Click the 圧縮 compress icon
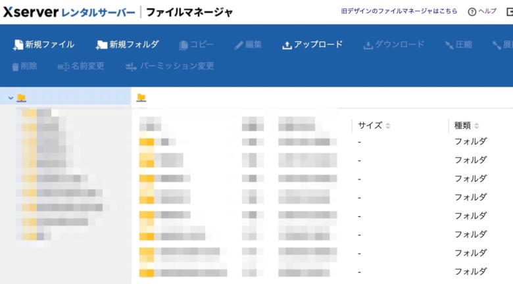The image size is (513, 284). (x=449, y=45)
